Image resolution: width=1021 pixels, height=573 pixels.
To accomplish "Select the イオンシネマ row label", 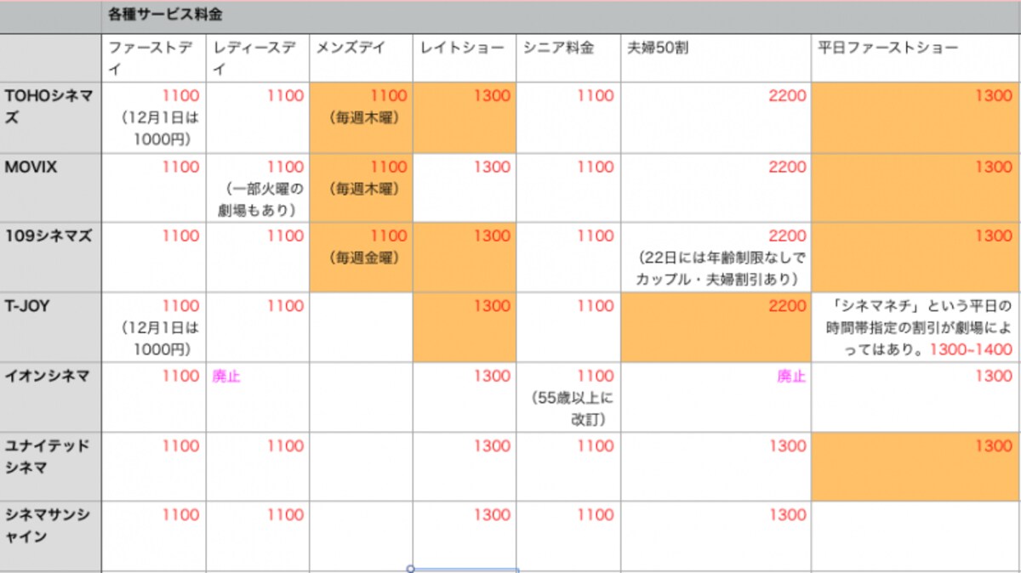I will [51, 398].
